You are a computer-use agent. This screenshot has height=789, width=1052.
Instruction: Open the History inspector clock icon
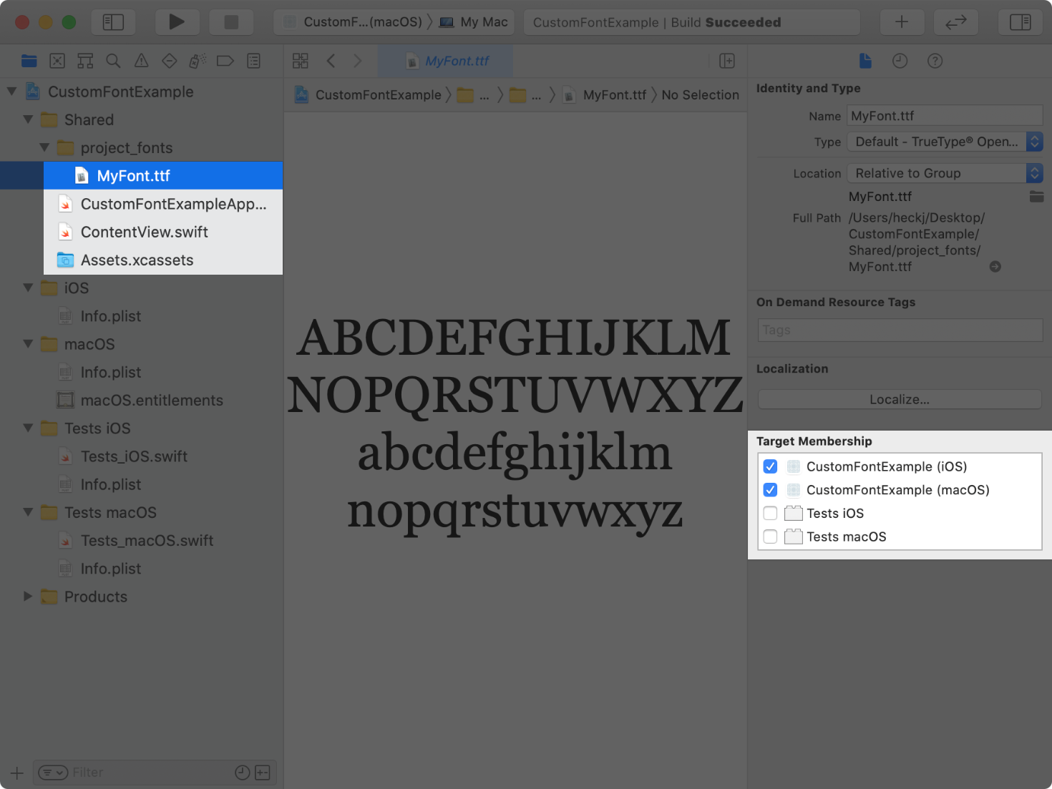(900, 61)
